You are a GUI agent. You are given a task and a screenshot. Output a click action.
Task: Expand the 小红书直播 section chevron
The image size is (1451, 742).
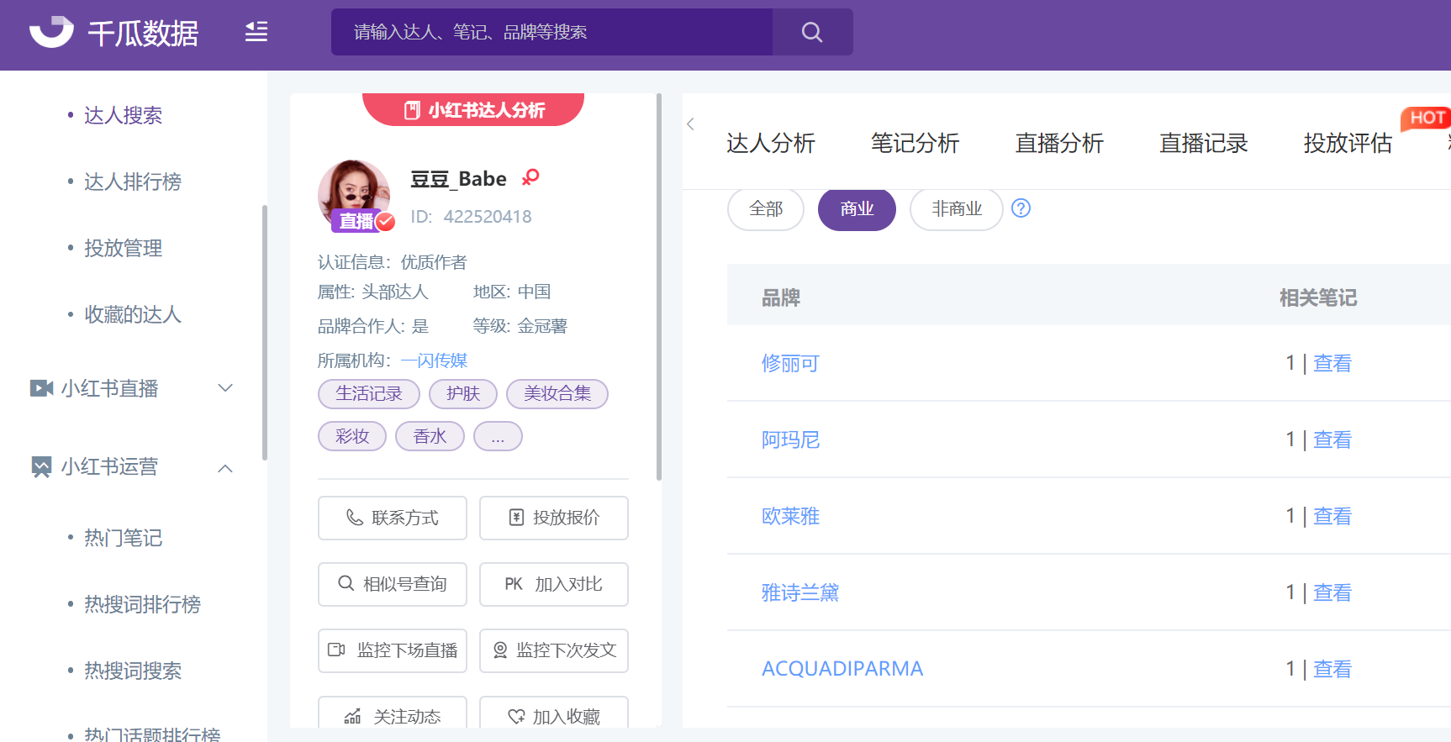(x=225, y=388)
